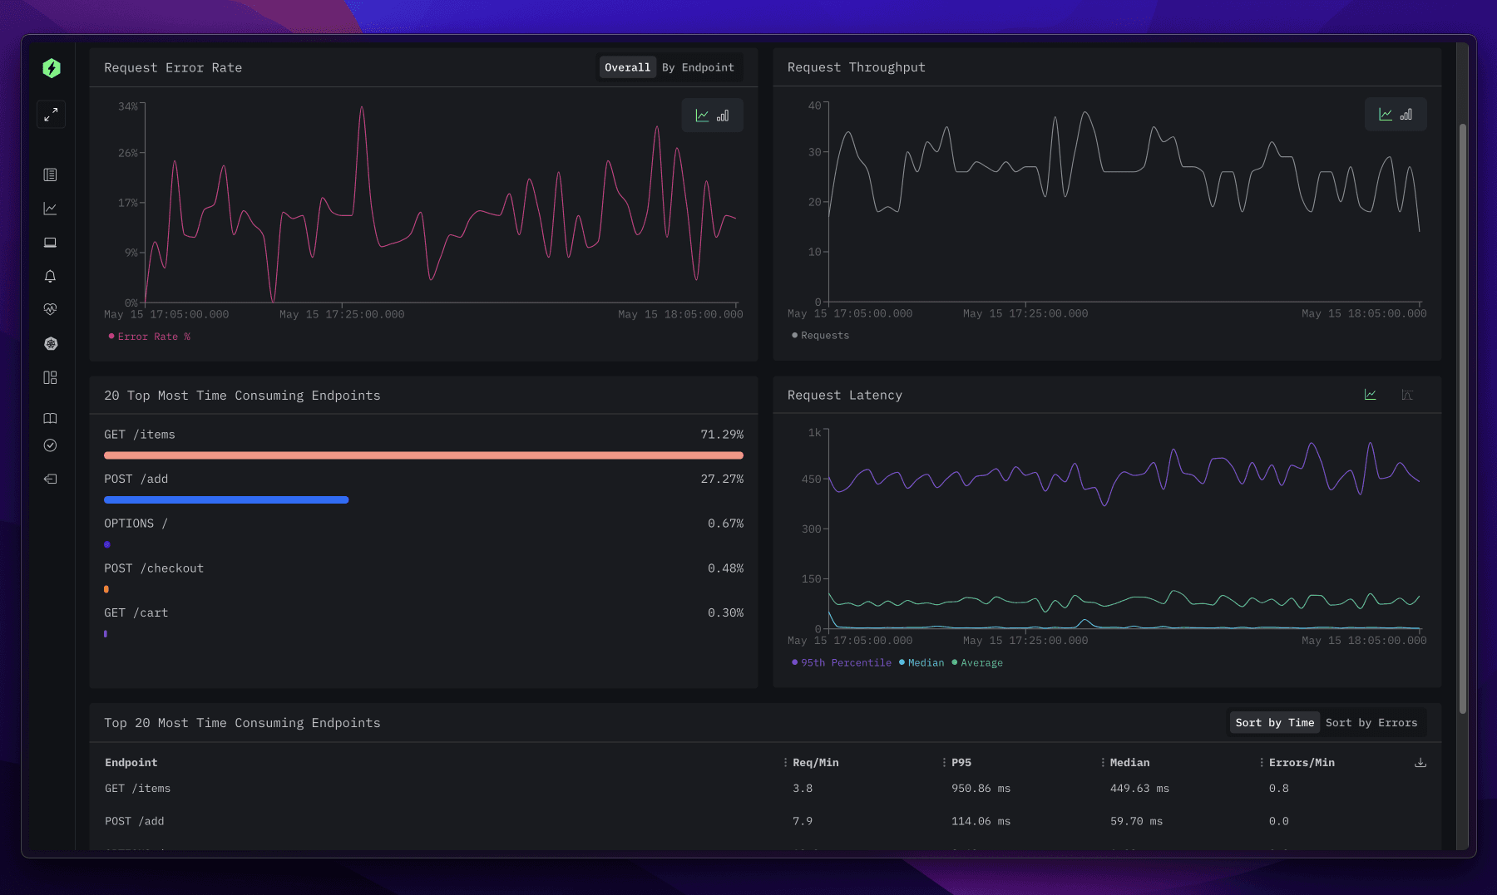Image resolution: width=1497 pixels, height=895 pixels.
Task: Open the P95 column options handle
Action: pyautogui.click(x=944, y=762)
